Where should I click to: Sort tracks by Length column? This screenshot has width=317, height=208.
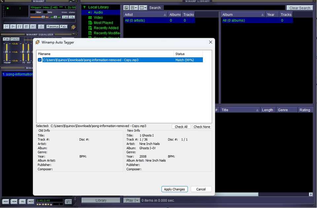coord(267,110)
